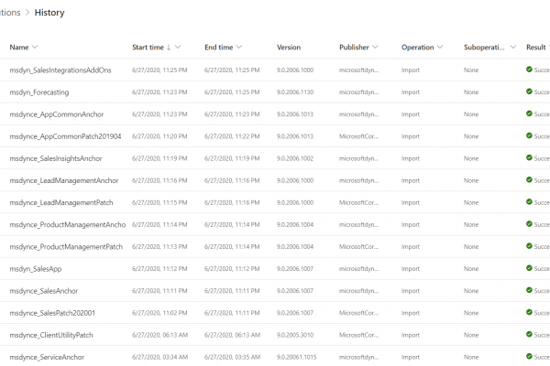Click version 9.0.2006.1130 for msdyn_Forecasting

pyautogui.click(x=295, y=92)
